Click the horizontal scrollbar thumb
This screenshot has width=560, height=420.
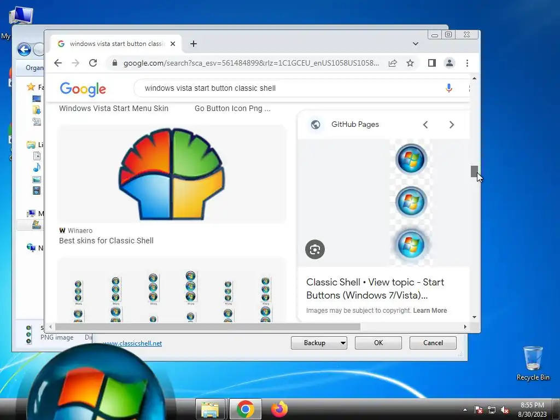[x=207, y=326]
